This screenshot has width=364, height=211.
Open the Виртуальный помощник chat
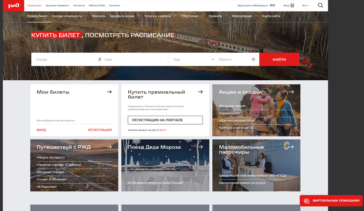[x=332, y=201]
